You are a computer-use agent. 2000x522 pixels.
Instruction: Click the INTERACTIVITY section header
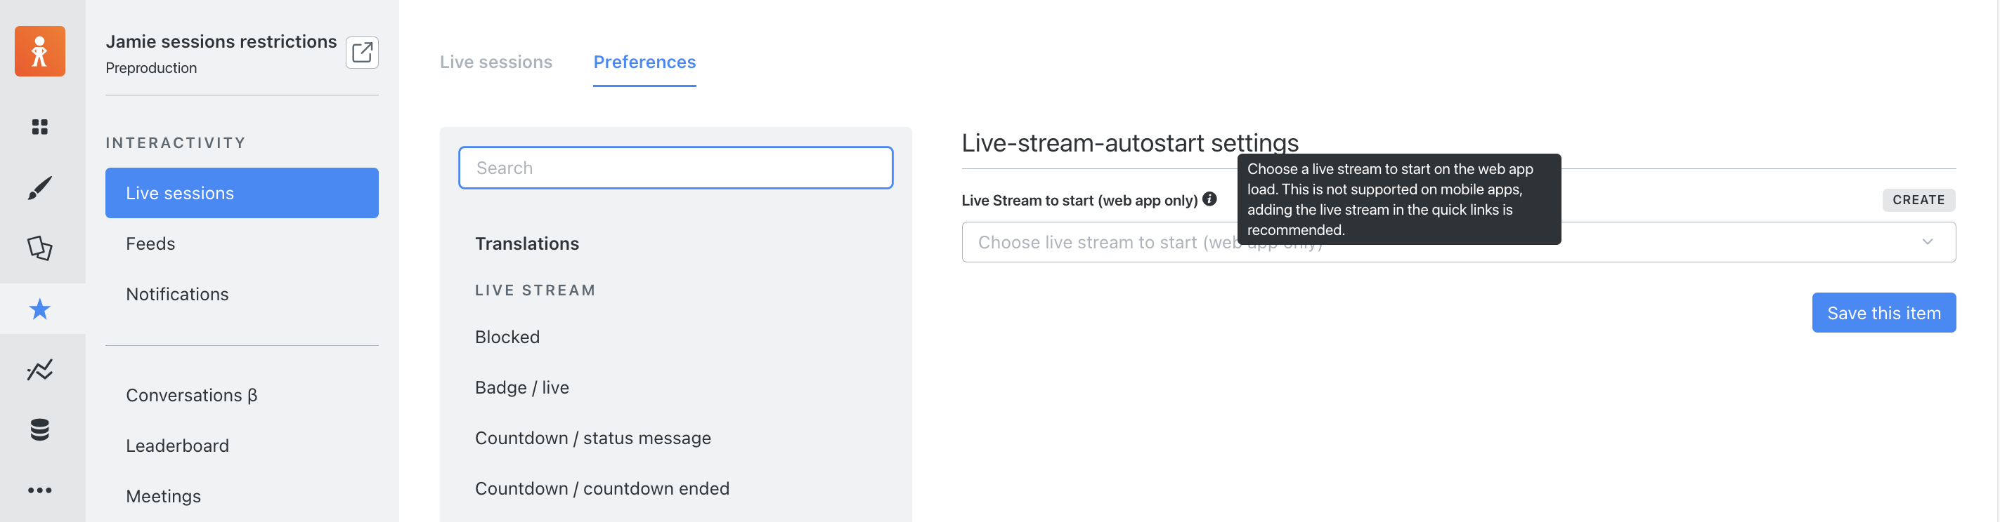[x=176, y=142]
